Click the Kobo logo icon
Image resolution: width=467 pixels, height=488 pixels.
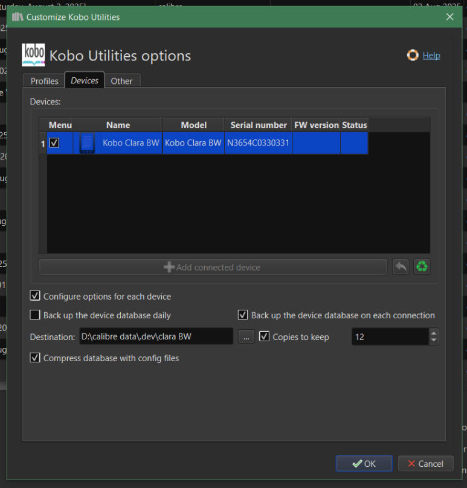point(33,55)
